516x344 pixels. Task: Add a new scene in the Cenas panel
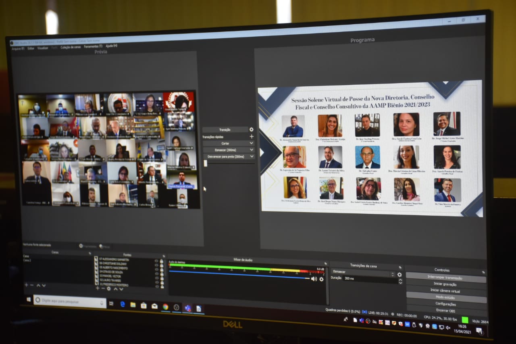tap(26, 285)
